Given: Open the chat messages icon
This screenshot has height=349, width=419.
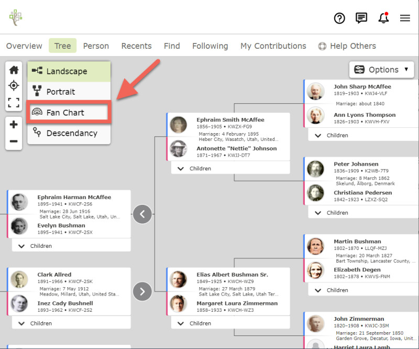Looking at the screenshot, I should coord(361,18).
